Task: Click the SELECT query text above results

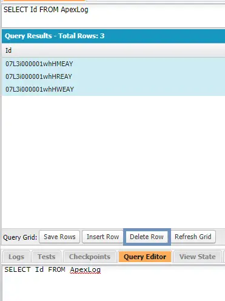Action: [46, 10]
